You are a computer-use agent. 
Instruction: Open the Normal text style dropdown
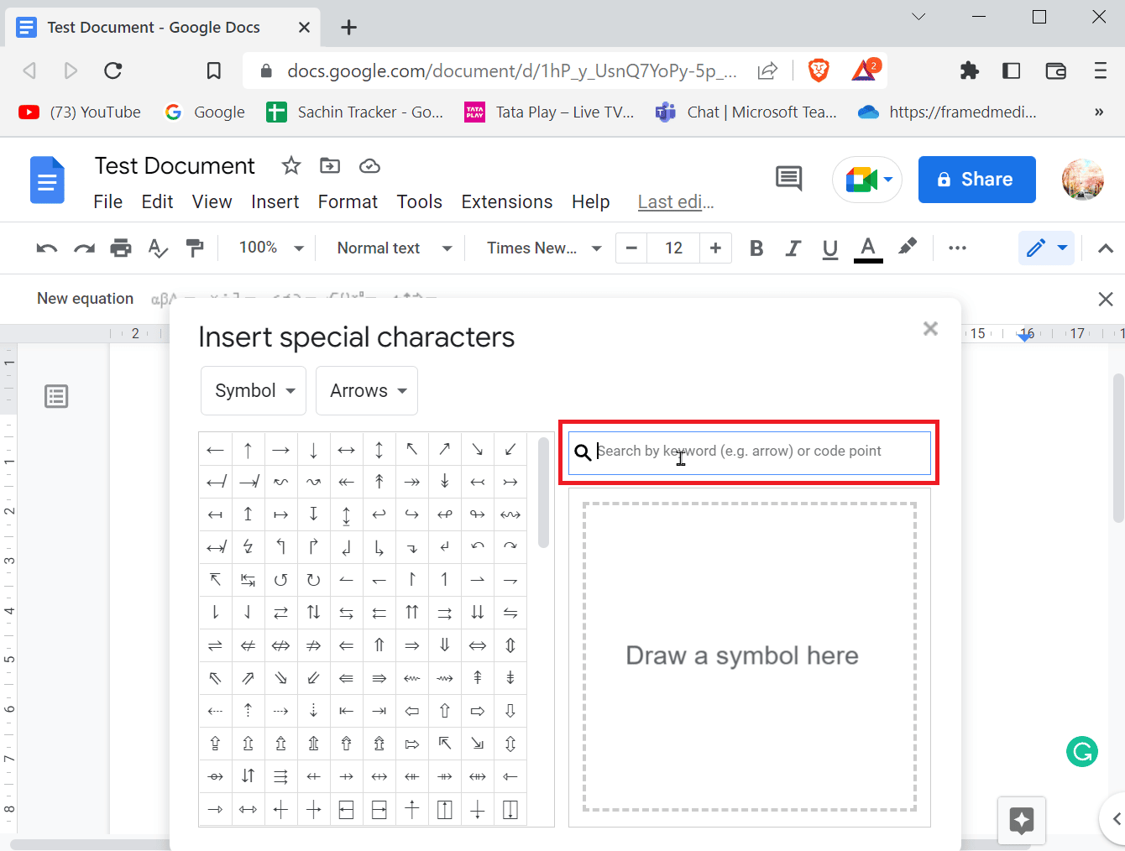pyautogui.click(x=395, y=248)
